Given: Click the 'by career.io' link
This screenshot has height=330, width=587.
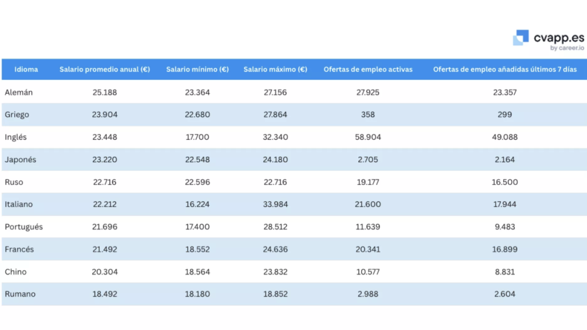Looking at the screenshot, I should click(566, 48).
